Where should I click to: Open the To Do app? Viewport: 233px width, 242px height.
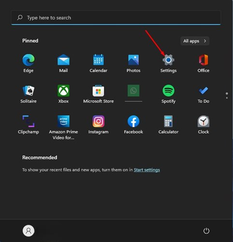[x=204, y=94]
